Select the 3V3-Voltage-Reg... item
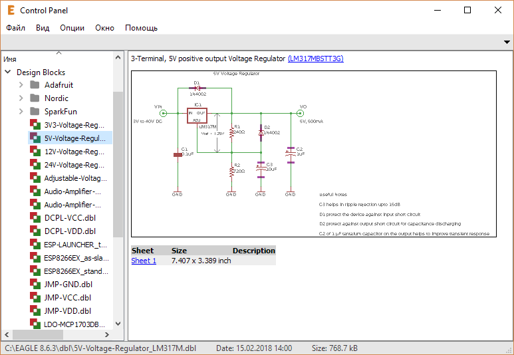 tap(74, 125)
